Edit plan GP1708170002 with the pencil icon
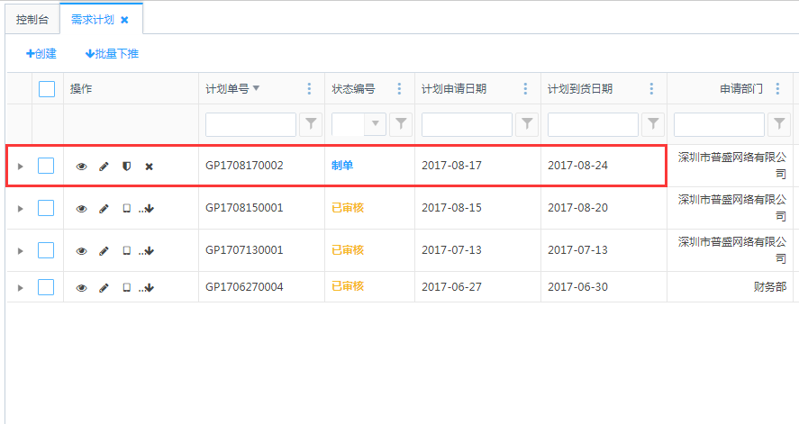799x424 pixels. pyautogui.click(x=104, y=167)
